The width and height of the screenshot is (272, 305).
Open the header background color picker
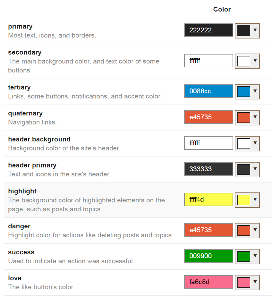pos(247,144)
